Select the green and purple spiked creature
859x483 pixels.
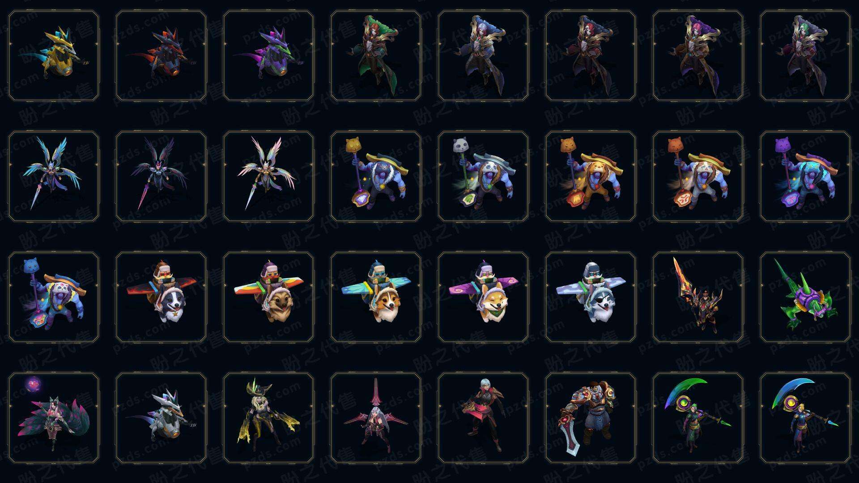tap(805, 297)
